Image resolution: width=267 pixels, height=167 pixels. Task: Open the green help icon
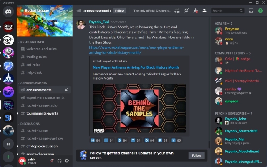(x=260, y=11)
